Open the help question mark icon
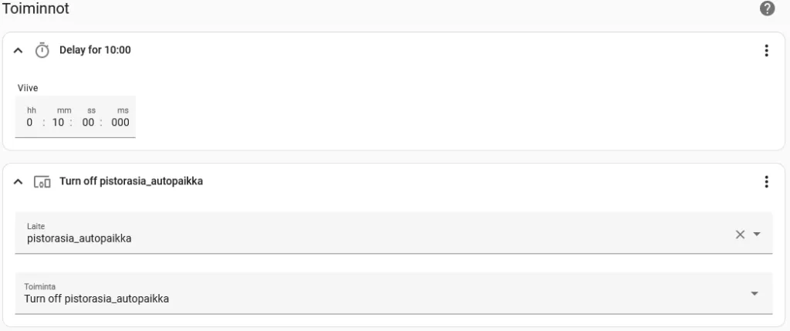 767,8
